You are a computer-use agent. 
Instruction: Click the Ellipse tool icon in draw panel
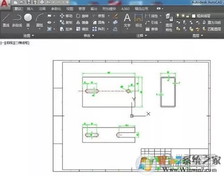tap(49, 22)
